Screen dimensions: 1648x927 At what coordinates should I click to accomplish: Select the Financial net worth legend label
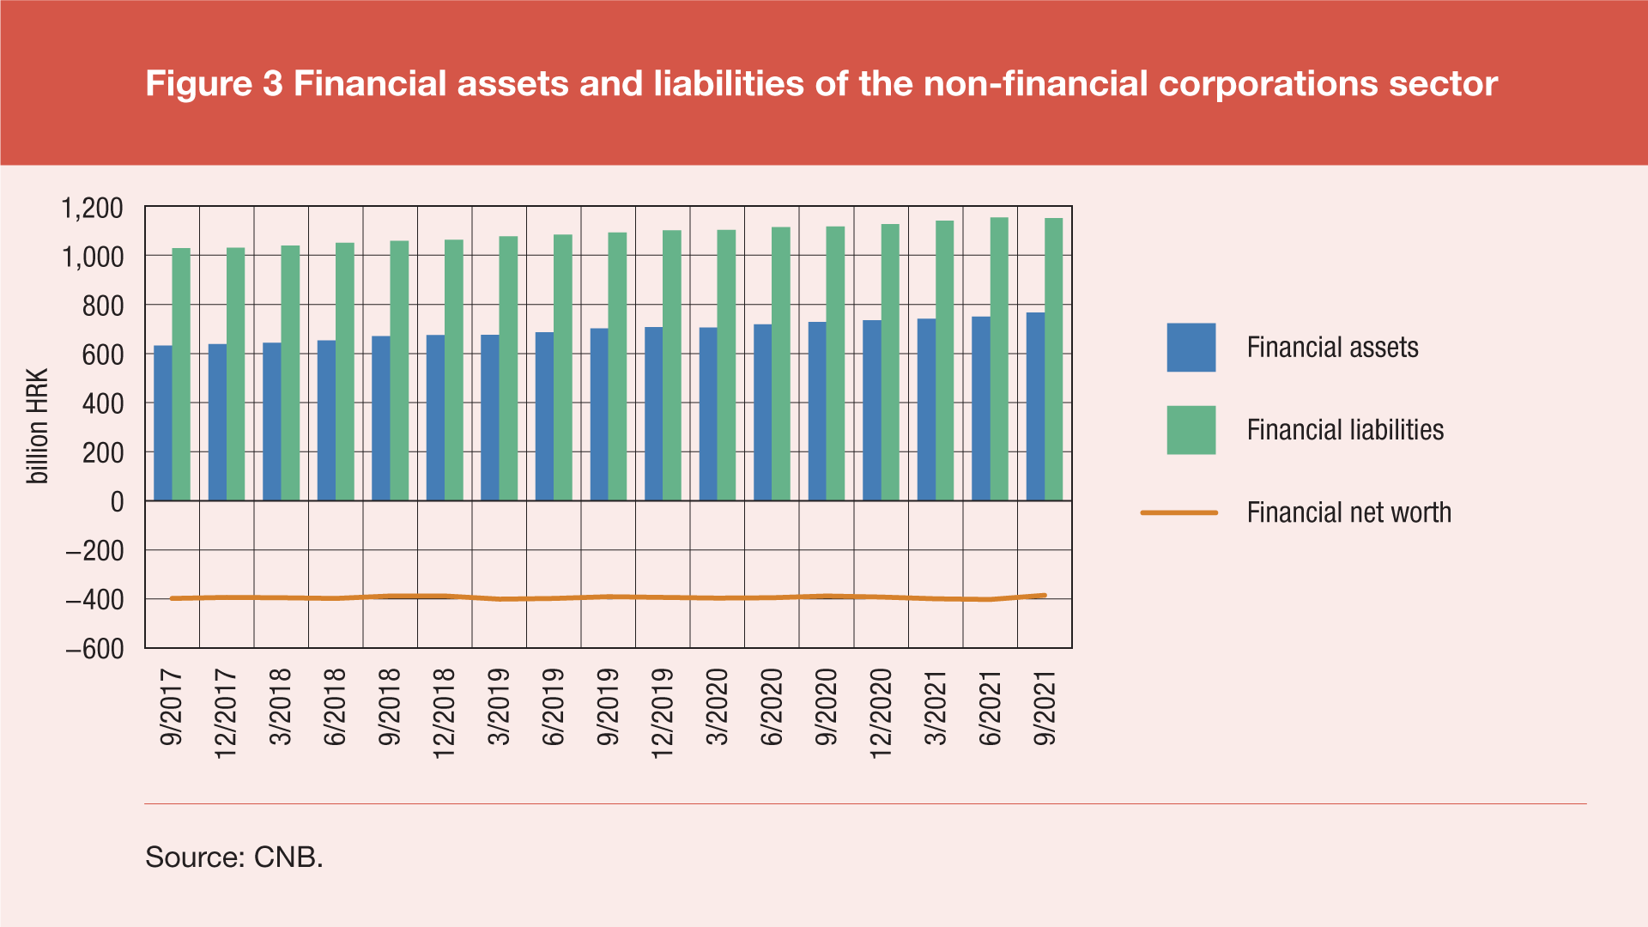tap(1348, 512)
